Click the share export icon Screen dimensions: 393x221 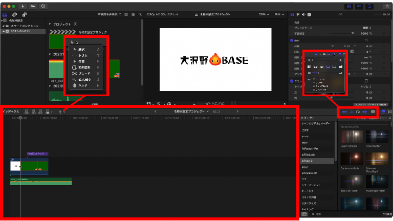point(387,6)
